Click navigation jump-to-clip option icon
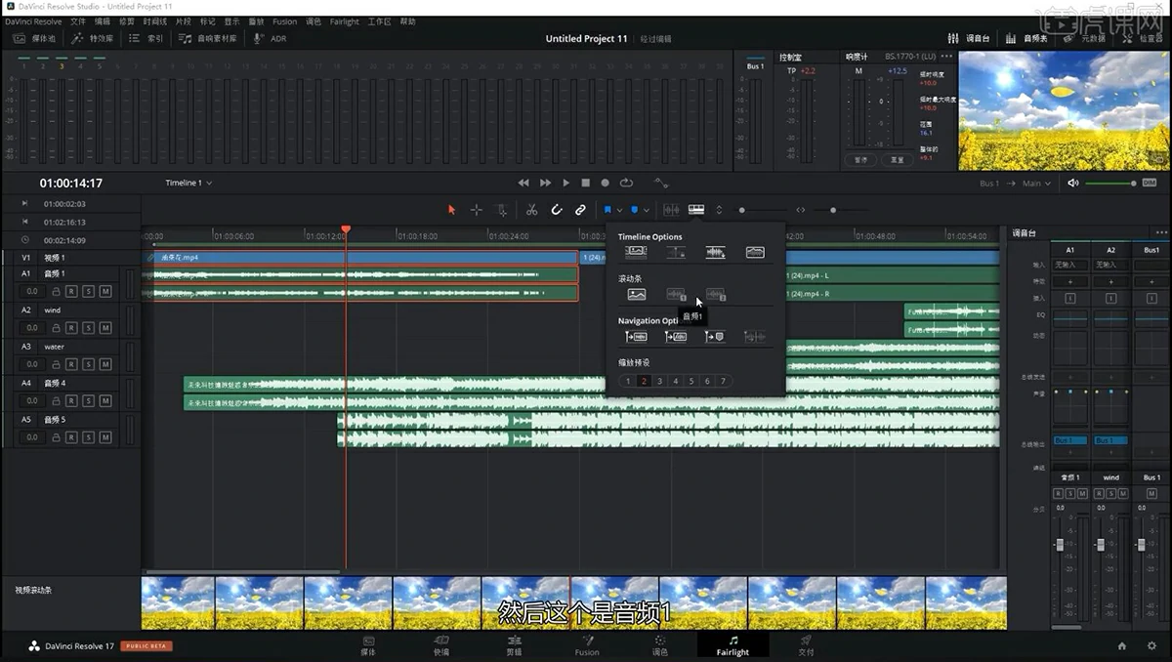The width and height of the screenshot is (1172, 662). click(x=637, y=336)
